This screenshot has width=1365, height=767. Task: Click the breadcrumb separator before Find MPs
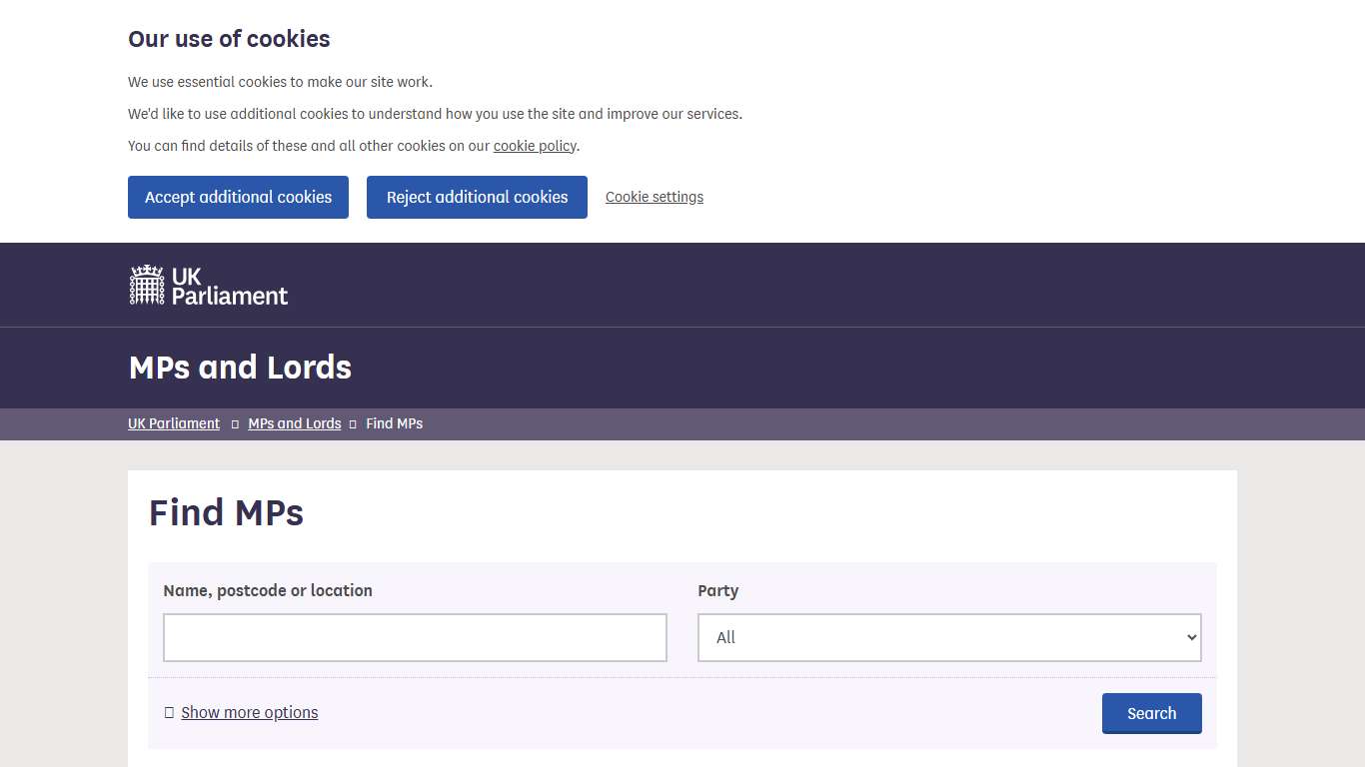pyautogui.click(x=352, y=423)
